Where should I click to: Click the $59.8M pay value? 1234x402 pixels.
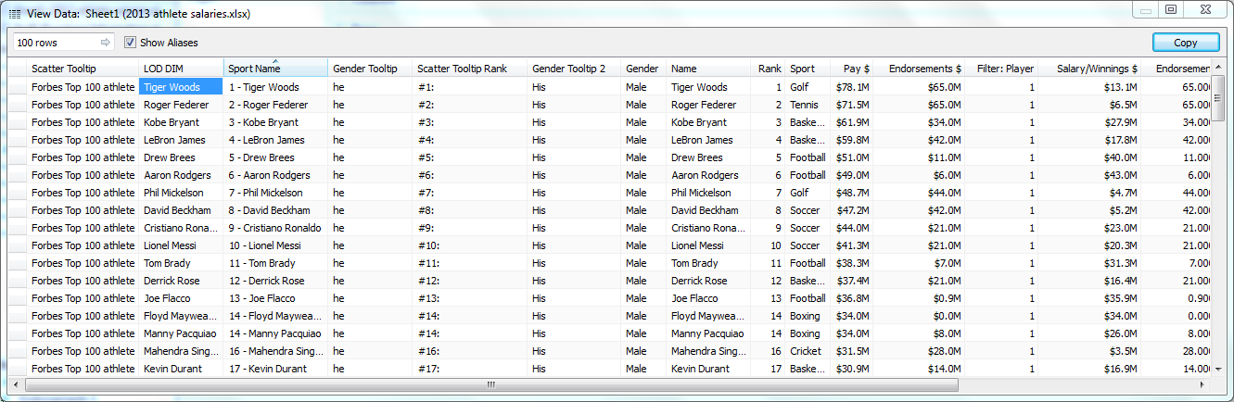[852, 140]
